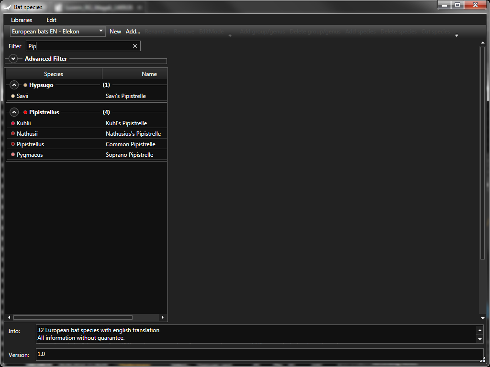This screenshot has width=490, height=367.
Task: Click the Filter text field
Action: (x=79, y=46)
